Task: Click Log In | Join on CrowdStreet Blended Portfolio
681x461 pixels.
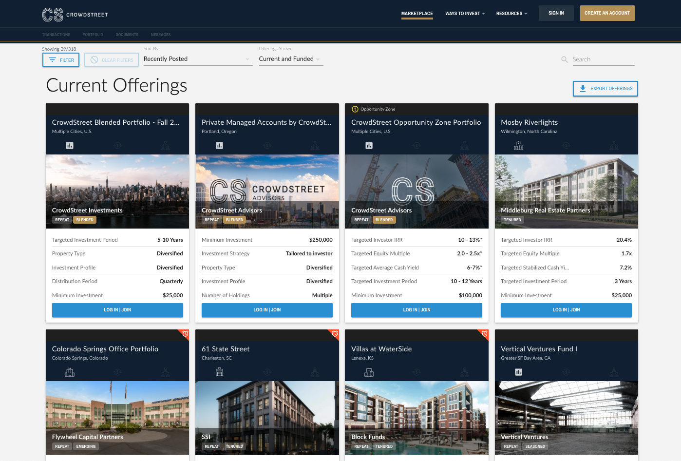Action: pyautogui.click(x=117, y=310)
